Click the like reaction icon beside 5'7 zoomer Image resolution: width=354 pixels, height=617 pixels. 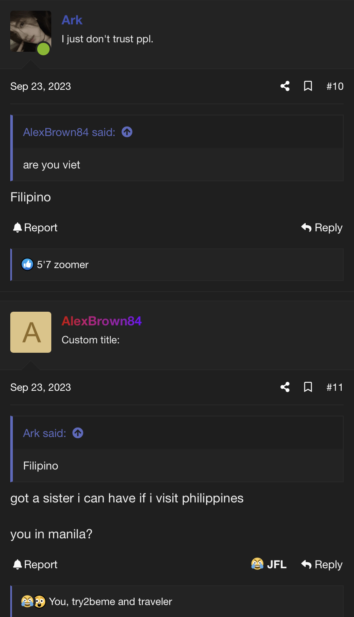tap(27, 265)
